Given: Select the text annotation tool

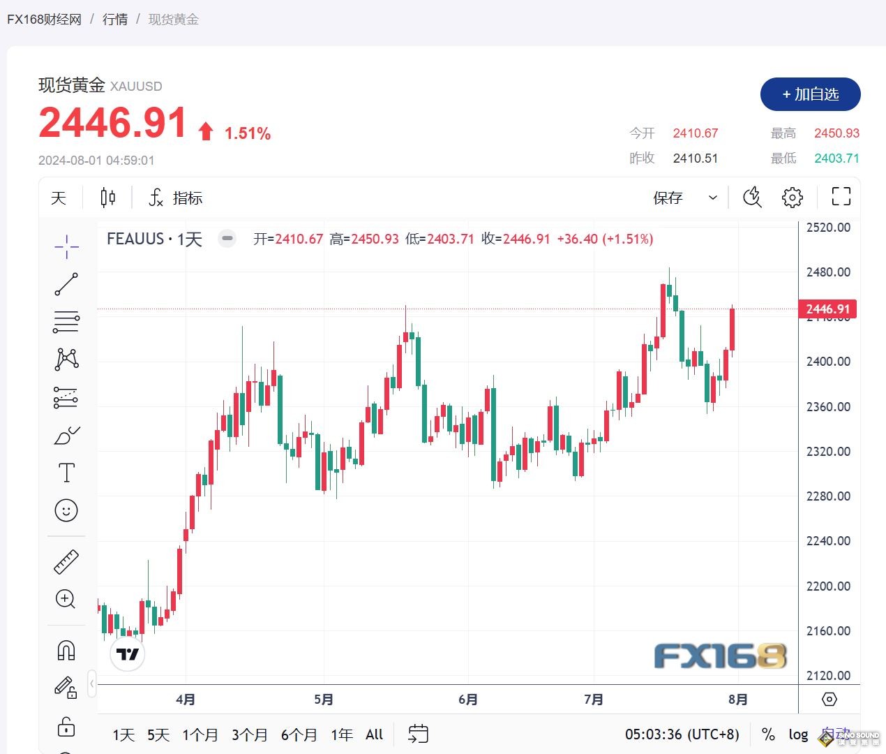Looking at the screenshot, I should point(66,473).
